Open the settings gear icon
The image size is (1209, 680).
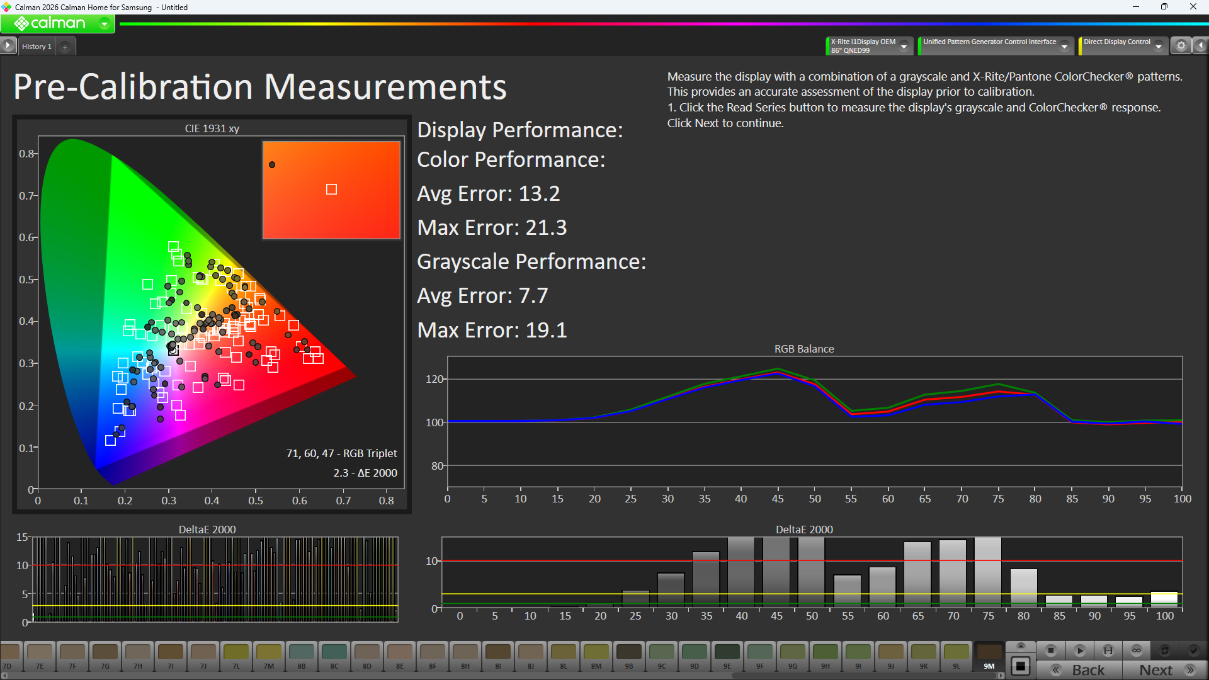point(1181,46)
